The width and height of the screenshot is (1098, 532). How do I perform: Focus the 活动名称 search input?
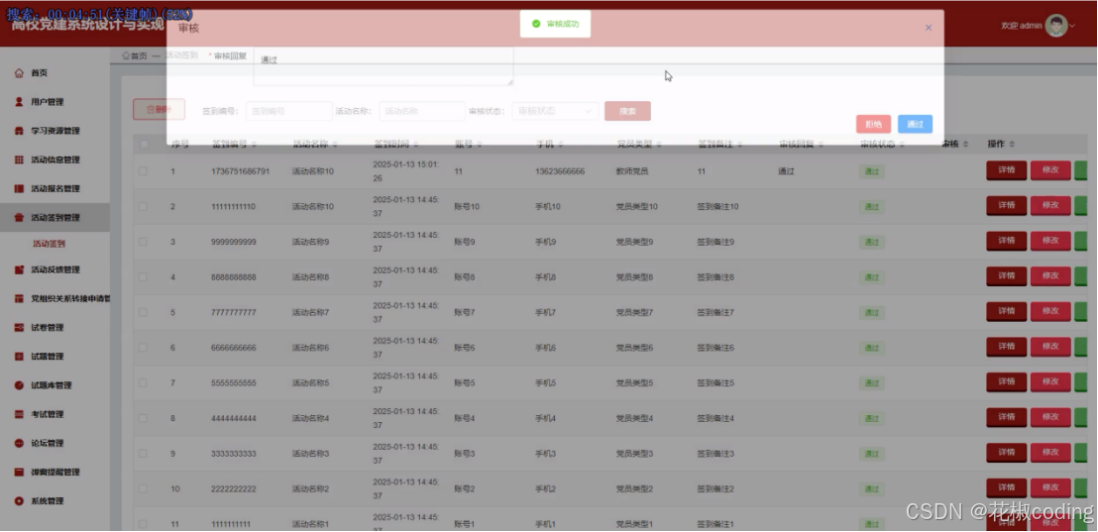click(421, 111)
